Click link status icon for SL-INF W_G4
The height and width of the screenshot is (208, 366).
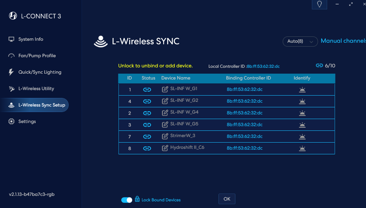147,113
